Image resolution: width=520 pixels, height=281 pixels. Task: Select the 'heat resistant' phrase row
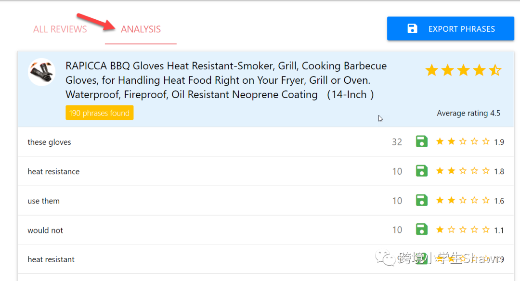[51, 260]
